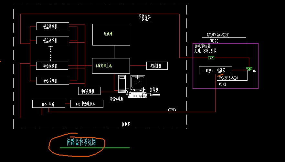Click the 系统矩阵主机 block
This screenshot has width=285, height=162.
(111, 66)
